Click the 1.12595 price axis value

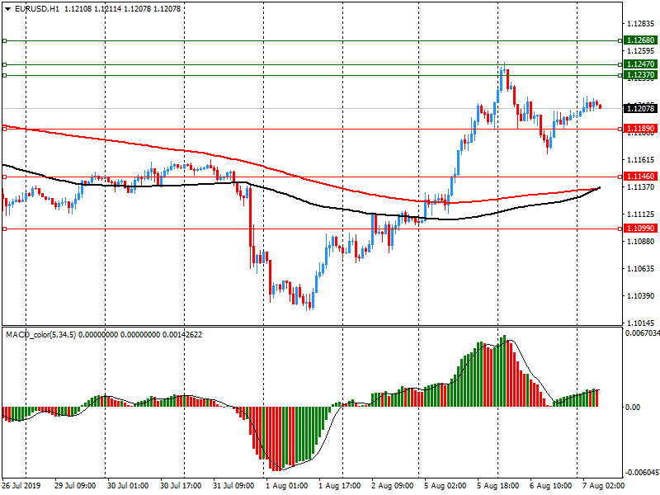click(641, 51)
